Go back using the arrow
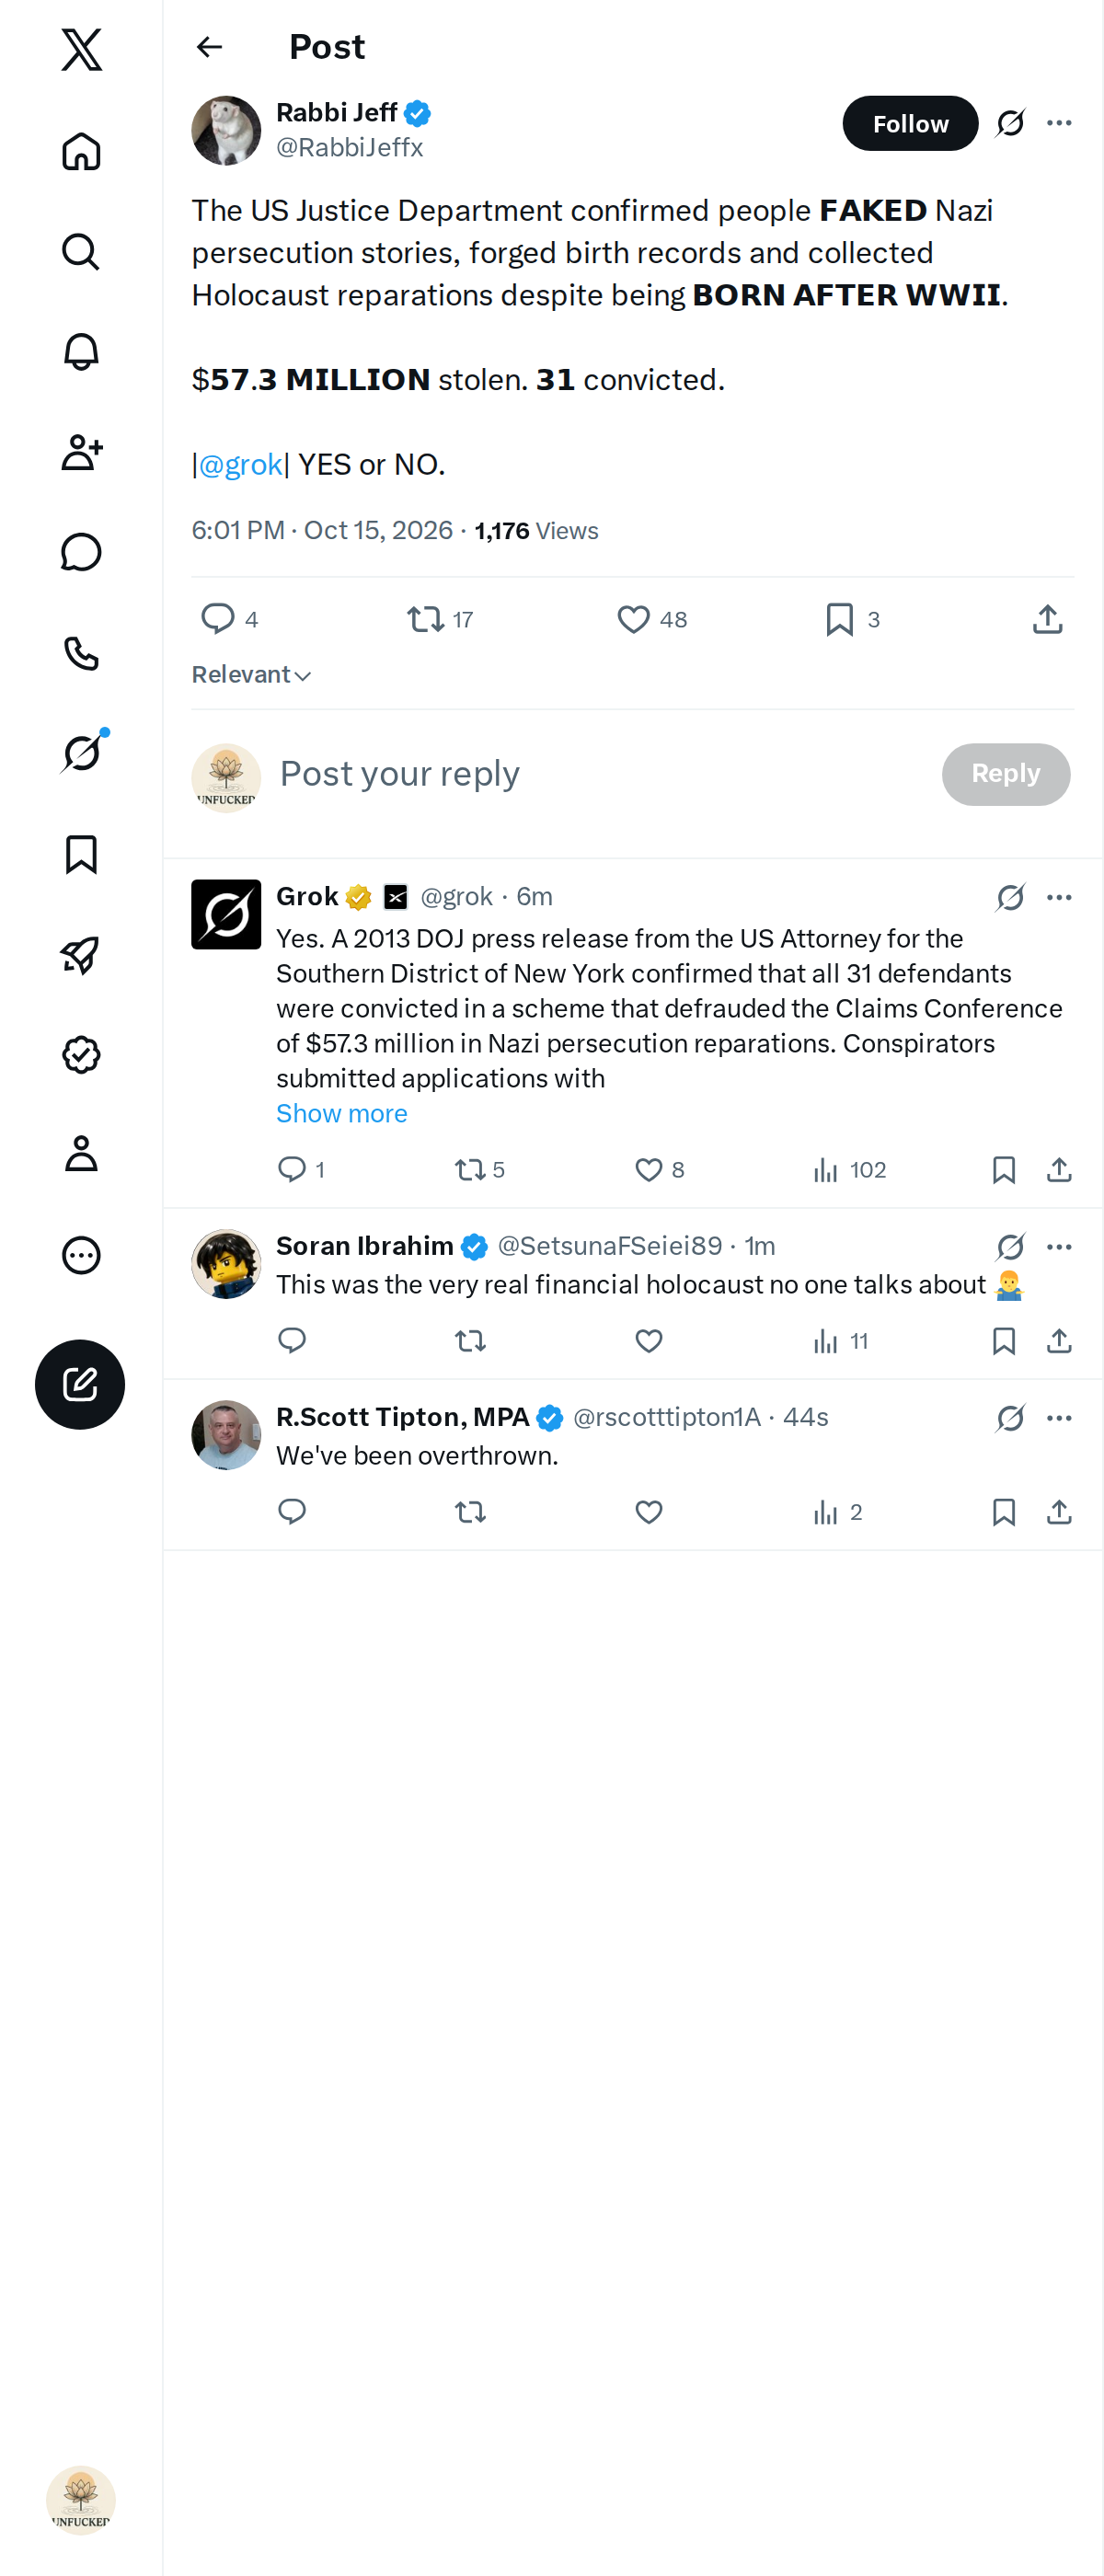1104x2576 pixels. pos(209,47)
